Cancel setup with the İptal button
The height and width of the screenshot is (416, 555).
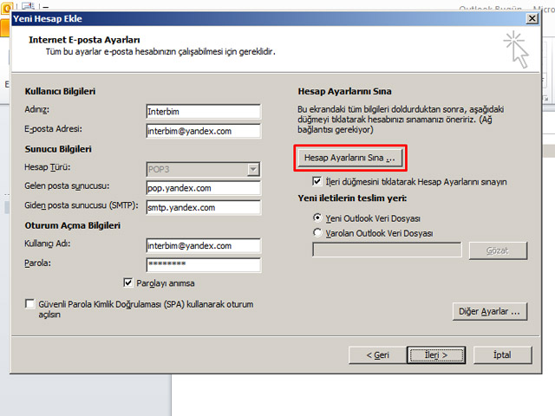click(x=500, y=354)
